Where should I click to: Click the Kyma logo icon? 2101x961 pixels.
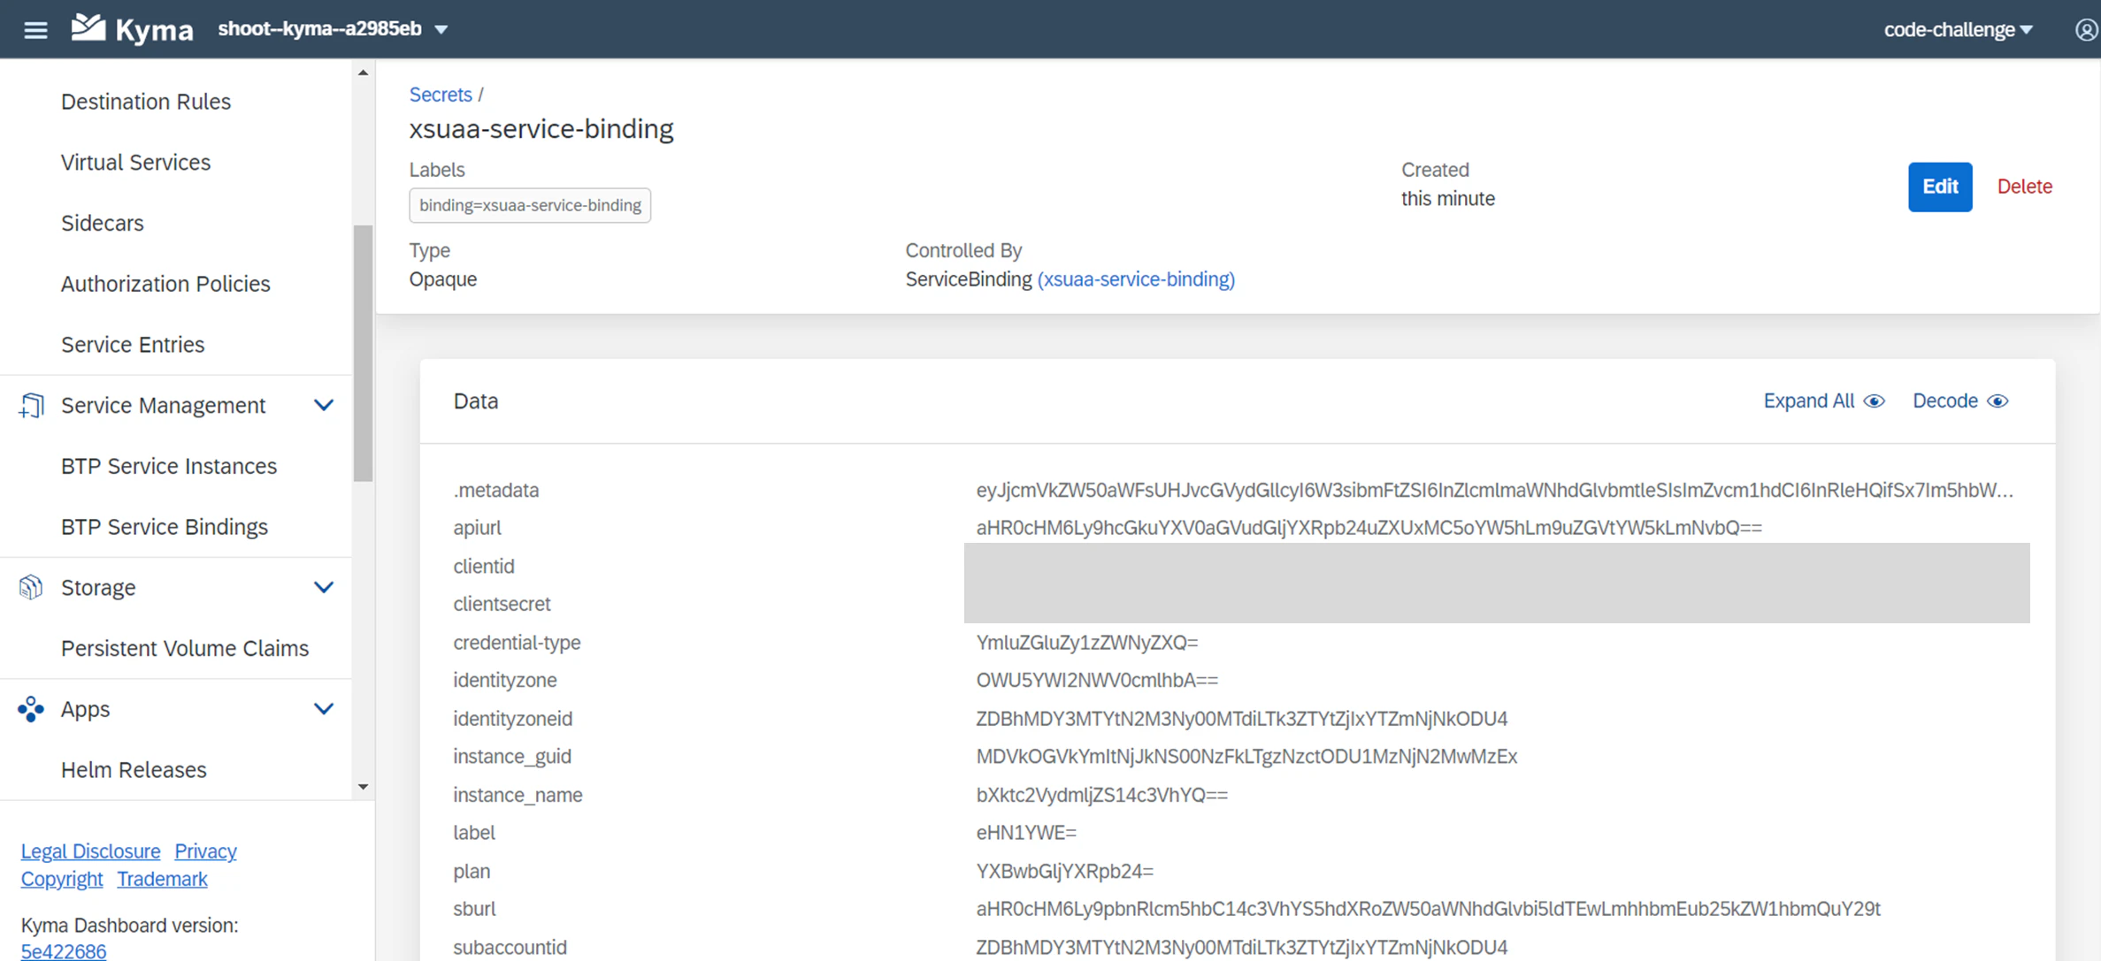88,28
